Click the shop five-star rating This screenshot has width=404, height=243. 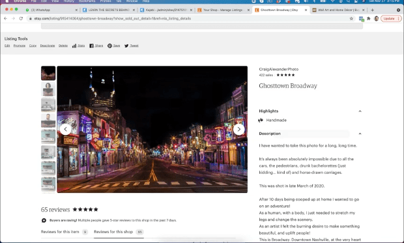click(285, 75)
